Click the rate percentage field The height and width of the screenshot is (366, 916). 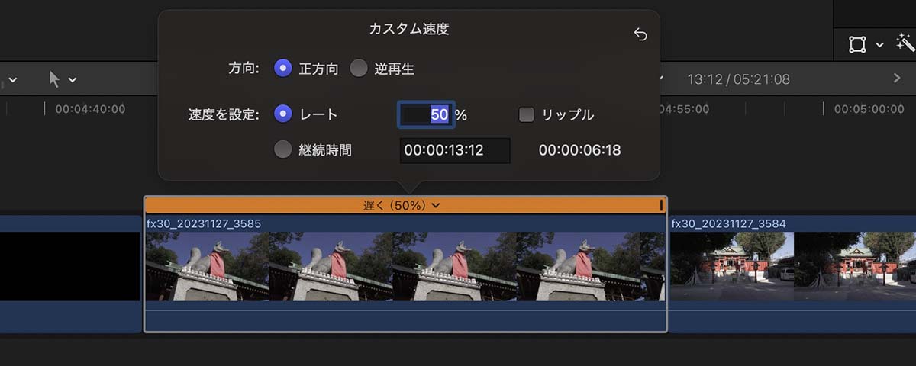(x=426, y=114)
